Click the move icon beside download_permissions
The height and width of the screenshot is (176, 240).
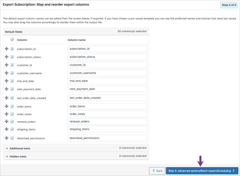click(x=7, y=138)
